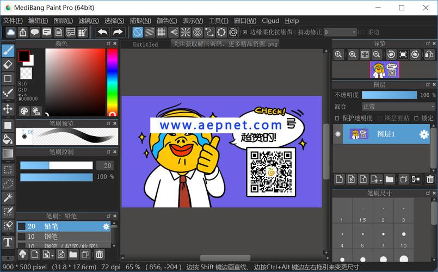Open 选择(S) menu

[x=114, y=21]
